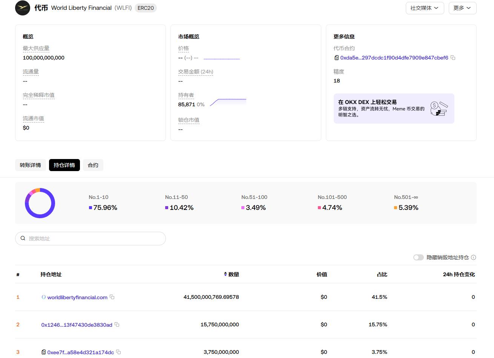The image size is (494, 358).
Task: Click the 4.74% value for No.101-500
Action: tap(332, 208)
